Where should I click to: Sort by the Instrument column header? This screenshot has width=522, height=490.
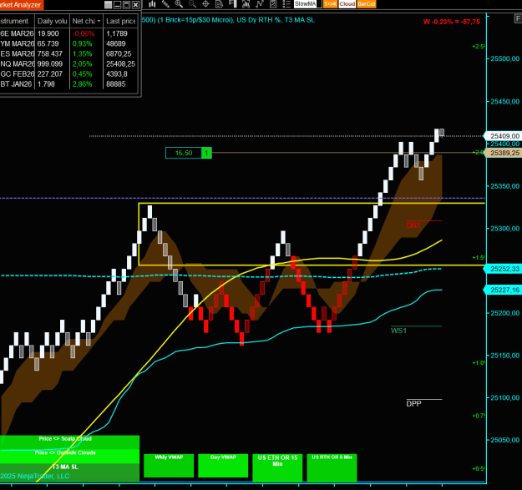(x=17, y=21)
